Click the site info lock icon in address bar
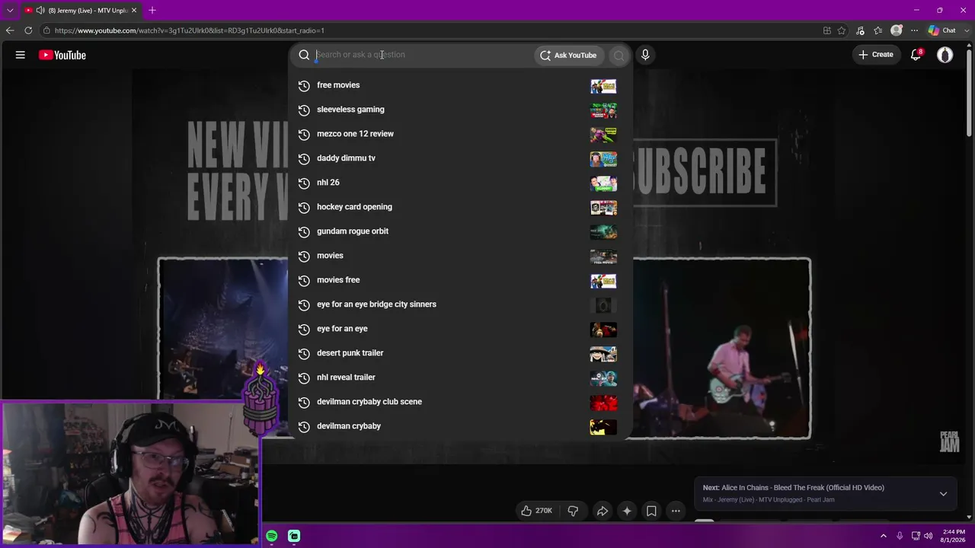This screenshot has height=548, width=975. pos(46,30)
